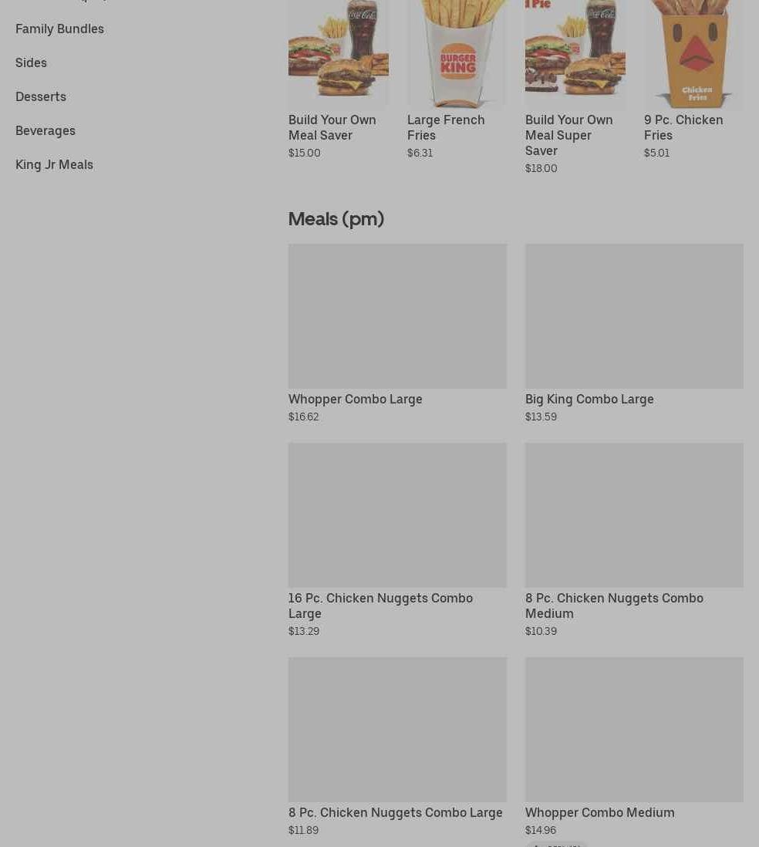Open the Family Bundles menu category

click(59, 29)
